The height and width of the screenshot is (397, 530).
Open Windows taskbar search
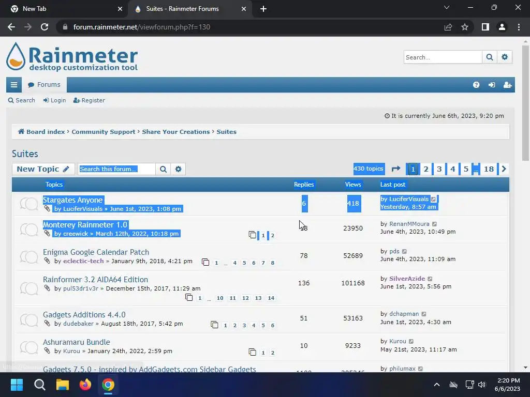39,385
